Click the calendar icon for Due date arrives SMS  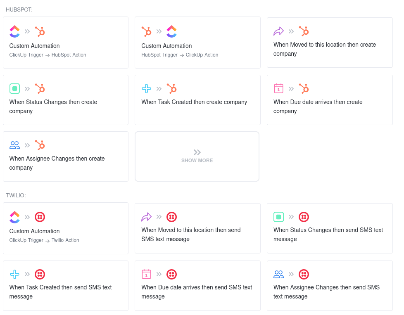146,274
